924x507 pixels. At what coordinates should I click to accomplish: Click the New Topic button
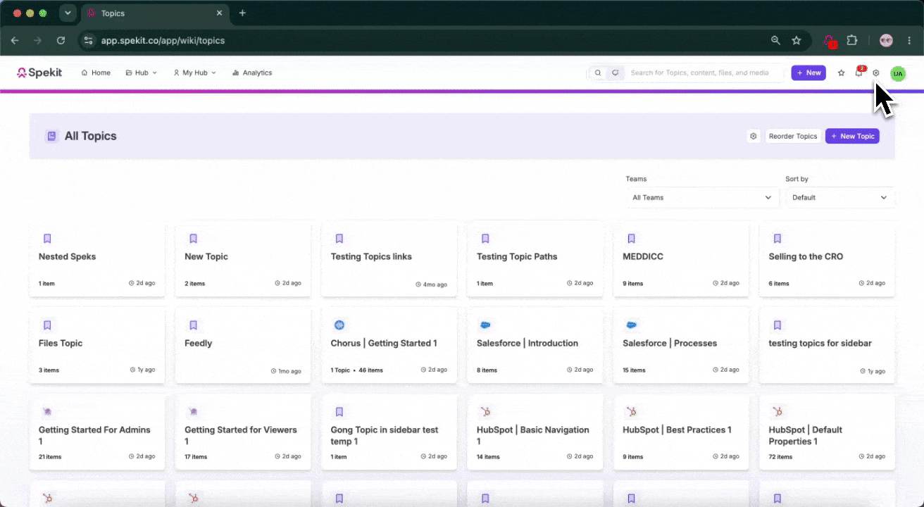click(852, 136)
